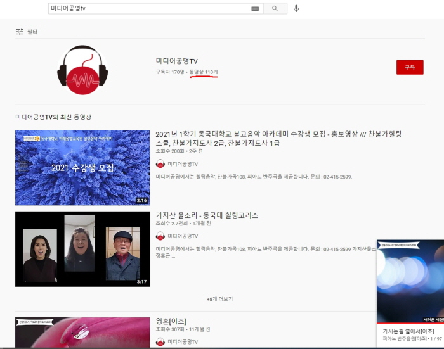Open 미디어공명TV channel name under 영혼[이조]
Viewport: 444px width, 349px height.
pyautogui.click(x=183, y=342)
